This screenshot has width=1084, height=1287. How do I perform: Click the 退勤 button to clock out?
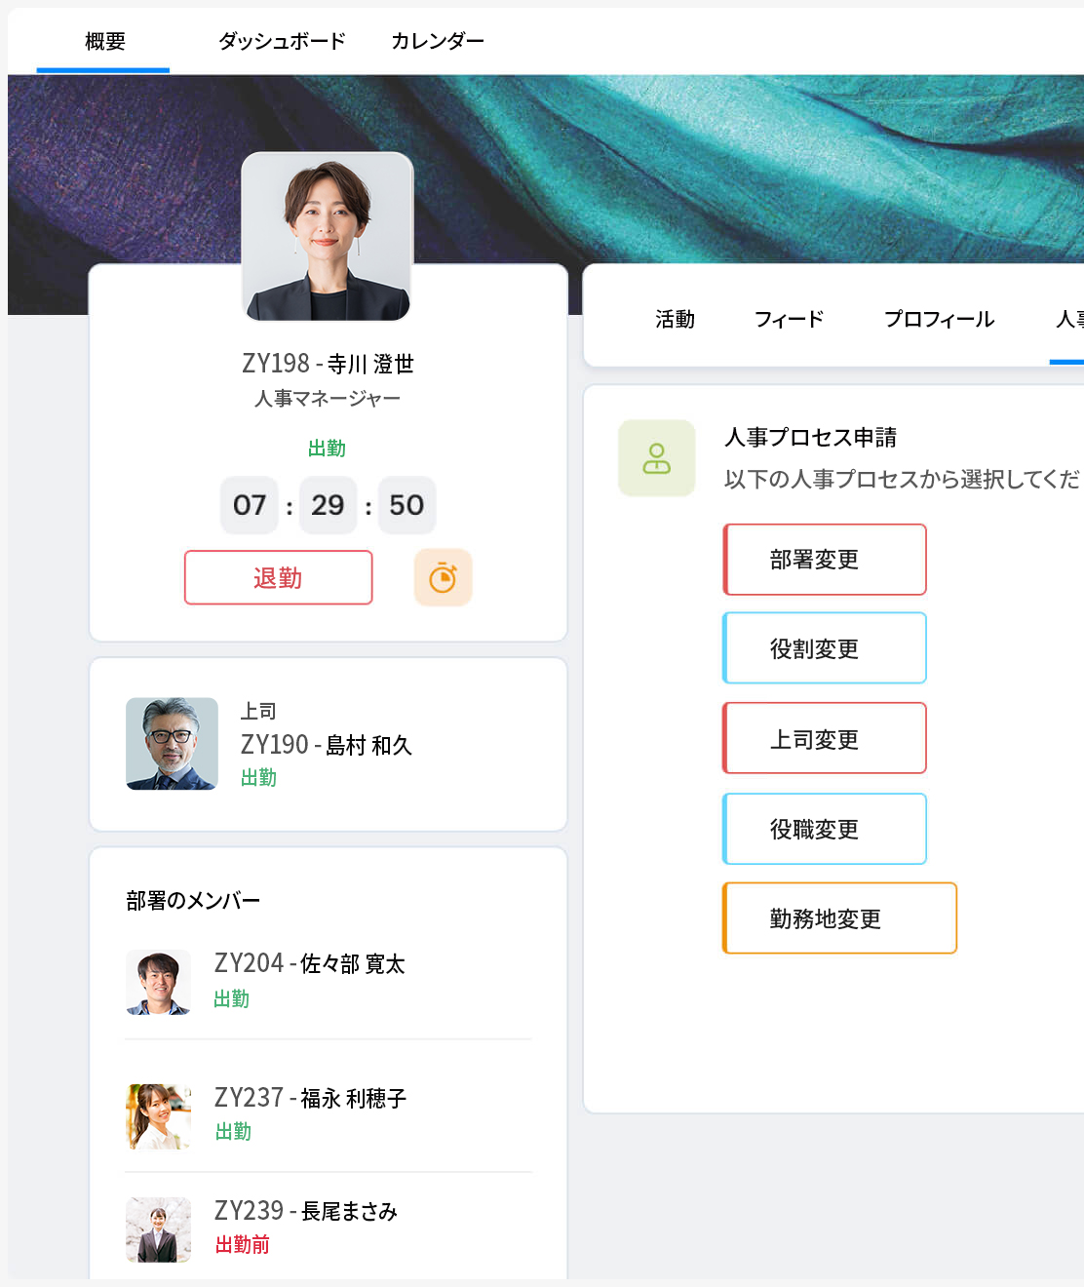(278, 577)
